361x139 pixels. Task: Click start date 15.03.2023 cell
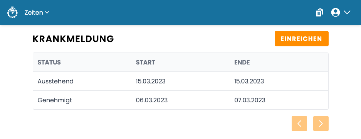[151, 81]
